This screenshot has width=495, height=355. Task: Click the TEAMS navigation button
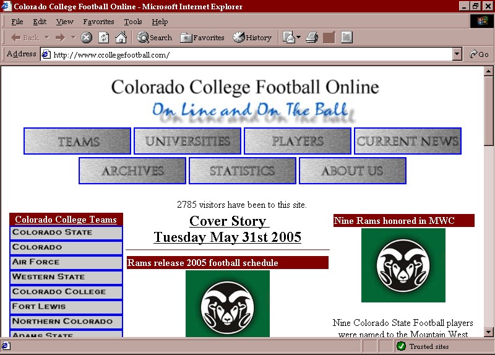(77, 141)
